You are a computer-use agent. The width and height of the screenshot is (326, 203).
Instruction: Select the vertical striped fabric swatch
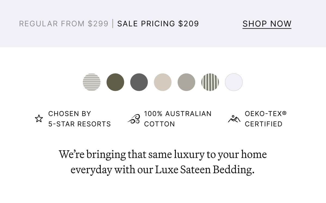pyautogui.click(x=210, y=82)
